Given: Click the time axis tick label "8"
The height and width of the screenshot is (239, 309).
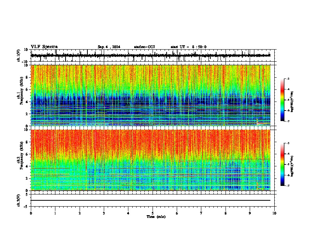Looking at the screenshot, I should tap(226, 213).
